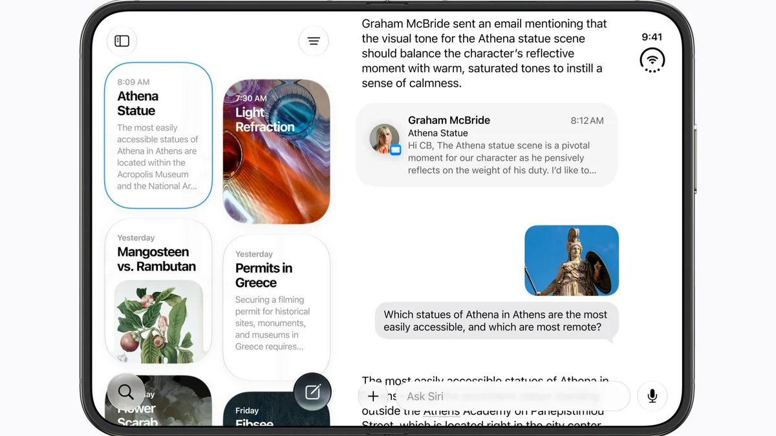Open the botanical illustration in Mangosteen note
The height and width of the screenshot is (436, 776).
point(158,321)
